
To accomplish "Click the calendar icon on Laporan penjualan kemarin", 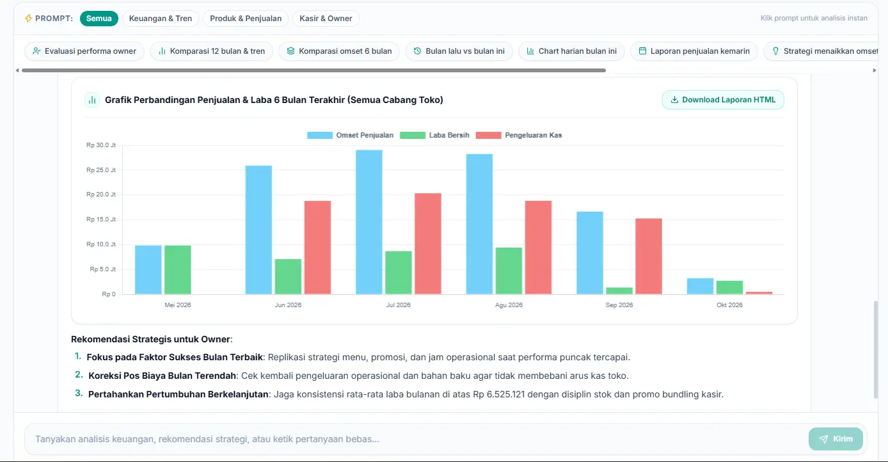I will tap(642, 51).
